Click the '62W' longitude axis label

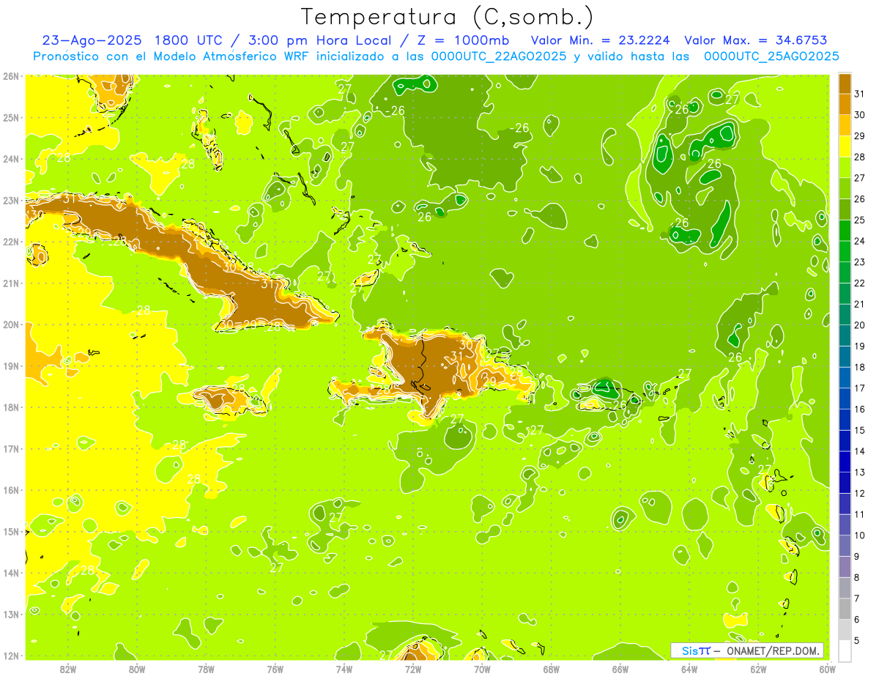(758, 669)
